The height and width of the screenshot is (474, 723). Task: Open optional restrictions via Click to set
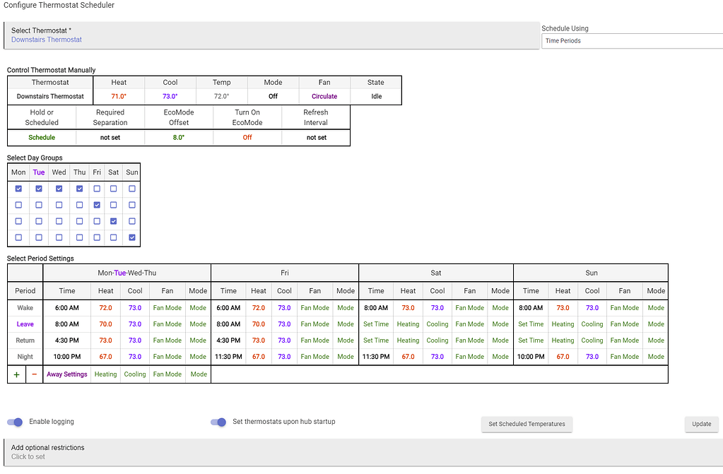tap(27, 456)
